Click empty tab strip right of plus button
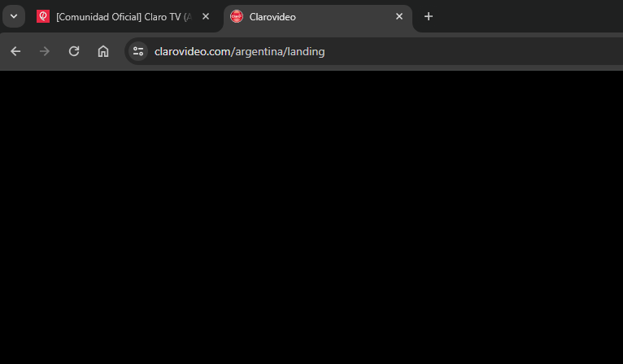 click(530, 16)
